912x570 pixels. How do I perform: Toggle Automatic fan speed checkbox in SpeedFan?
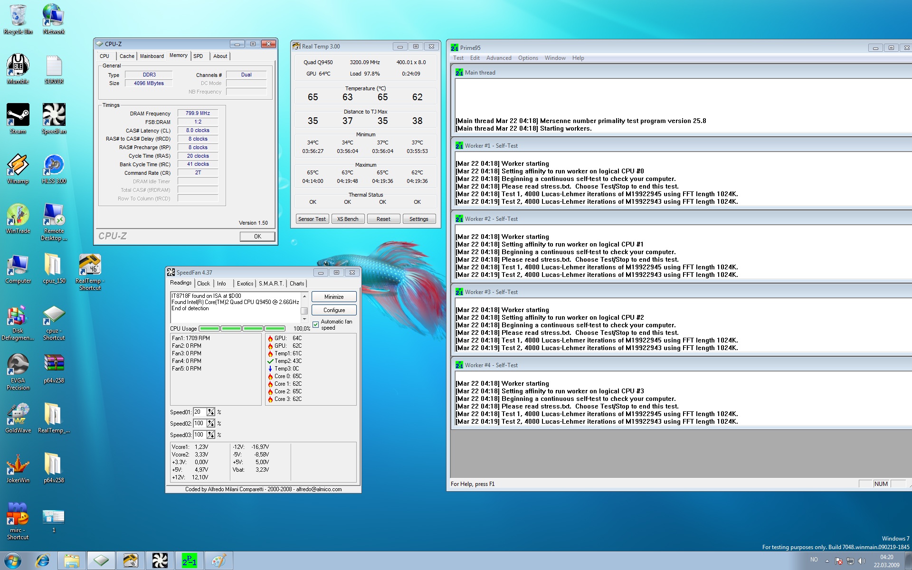coord(315,324)
